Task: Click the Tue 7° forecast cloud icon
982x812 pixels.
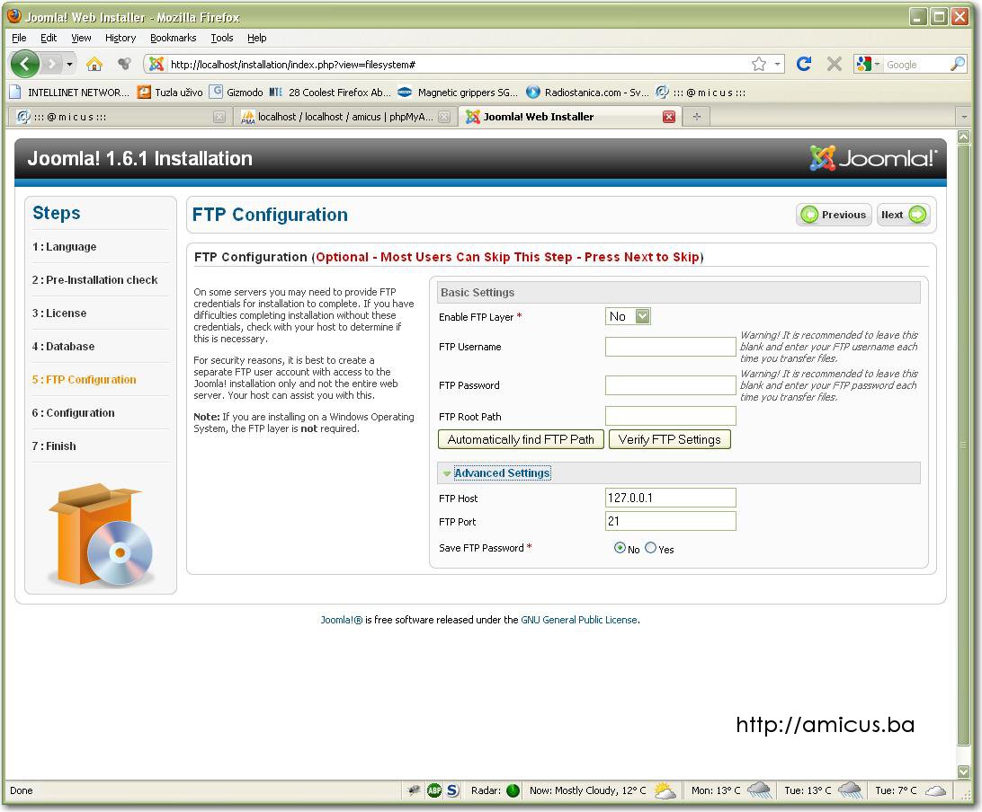Action: coord(935,790)
